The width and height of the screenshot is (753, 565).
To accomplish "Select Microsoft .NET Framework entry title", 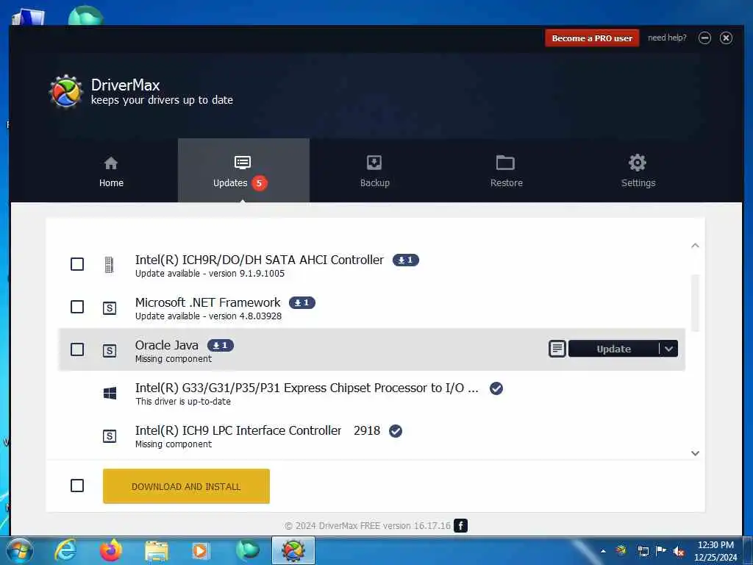I will 207,302.
